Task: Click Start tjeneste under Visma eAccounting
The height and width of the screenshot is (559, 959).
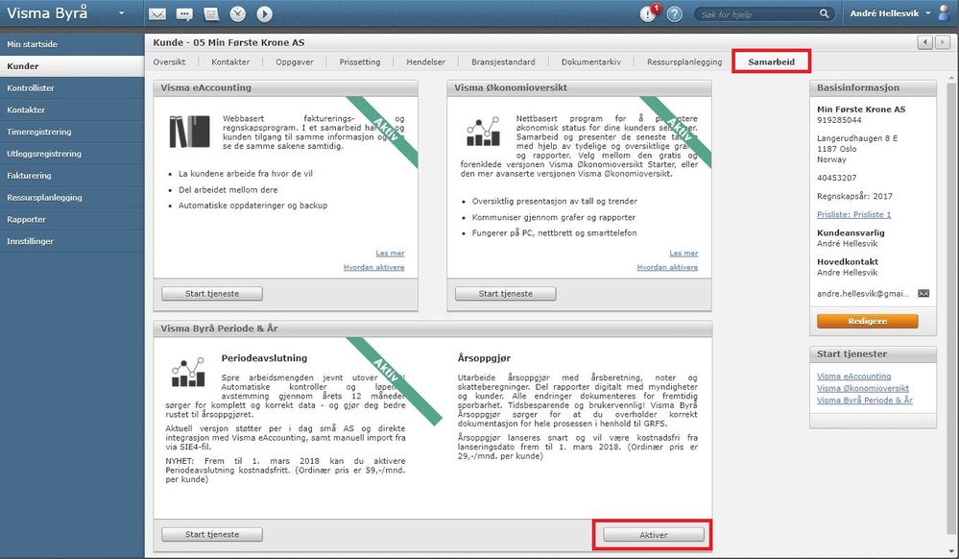Action: (x=211, y=294)
